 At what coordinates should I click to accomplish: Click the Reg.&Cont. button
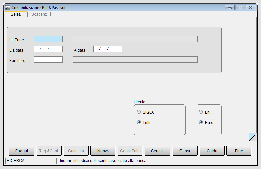(x=49, y=151)
